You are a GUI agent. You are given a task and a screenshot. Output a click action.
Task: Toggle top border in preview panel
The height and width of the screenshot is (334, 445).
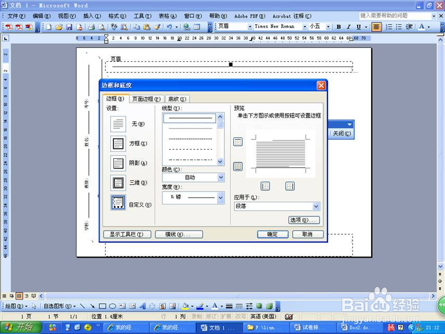click(238, 142)
